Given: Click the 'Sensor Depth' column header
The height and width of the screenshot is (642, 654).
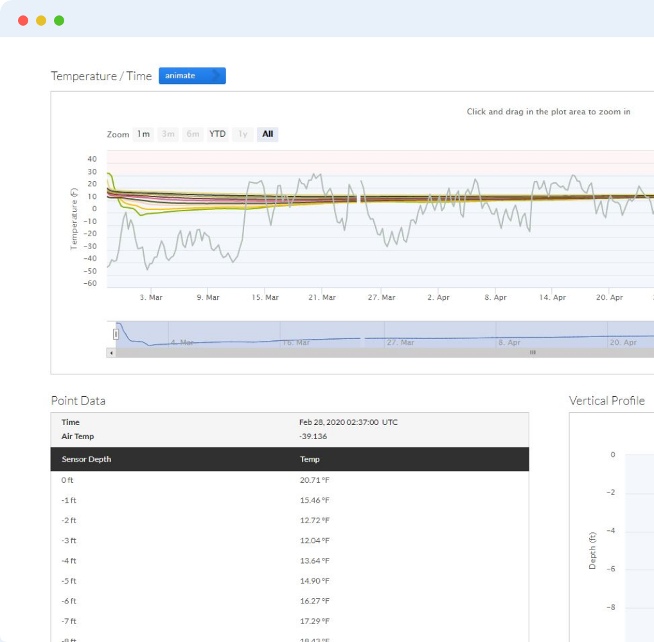Looking at the screenshot, I should (86, 460).
